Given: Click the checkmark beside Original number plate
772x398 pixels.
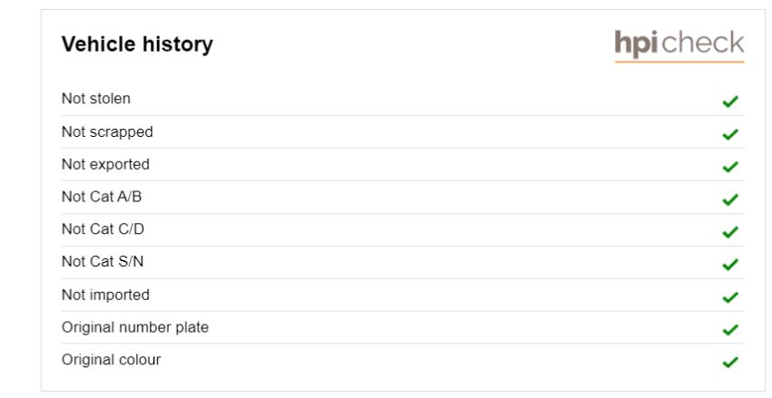Looking at the screenshot, I should click(730, 330).
